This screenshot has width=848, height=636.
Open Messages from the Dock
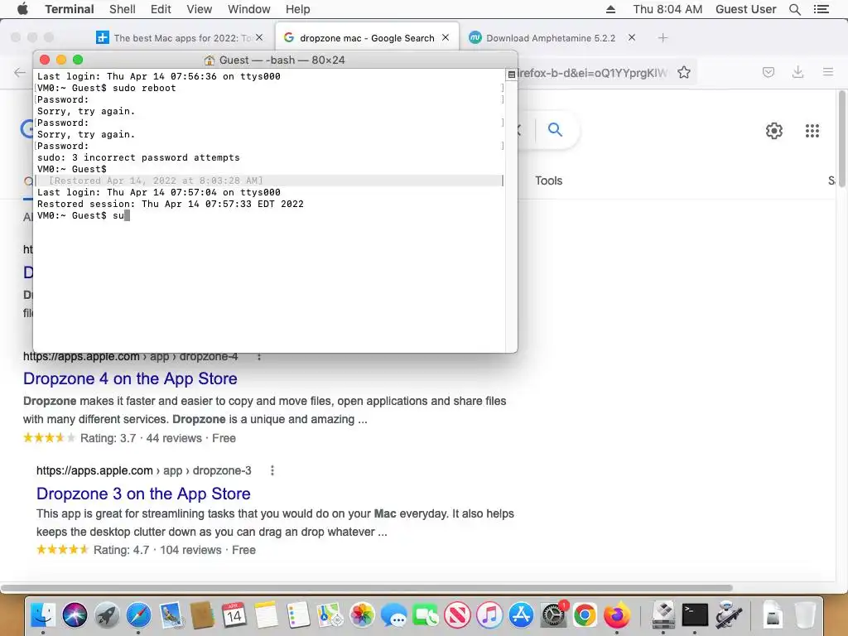(x=393, y=615)
